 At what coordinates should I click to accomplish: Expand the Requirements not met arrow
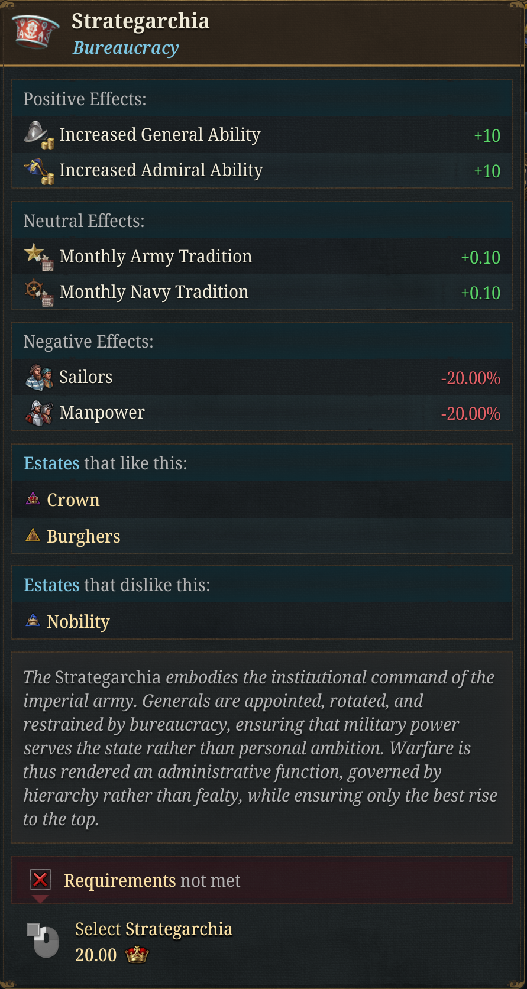pyautogui.click(x=40, y=899)
